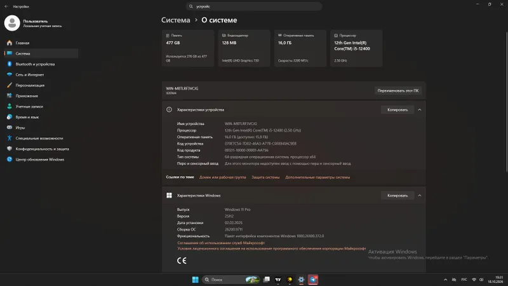Click the Версия value 25H2

click(x=229, y=216)
